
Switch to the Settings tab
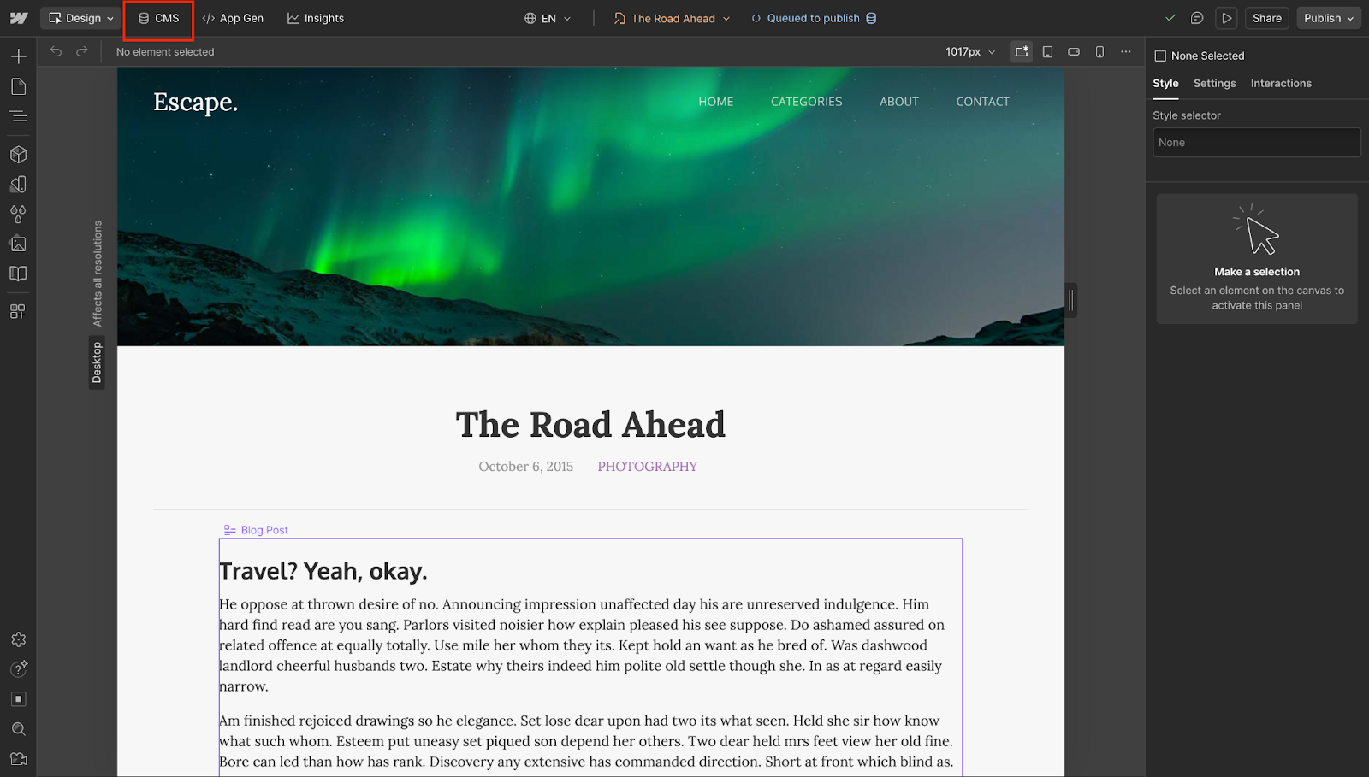(1214, 83)
